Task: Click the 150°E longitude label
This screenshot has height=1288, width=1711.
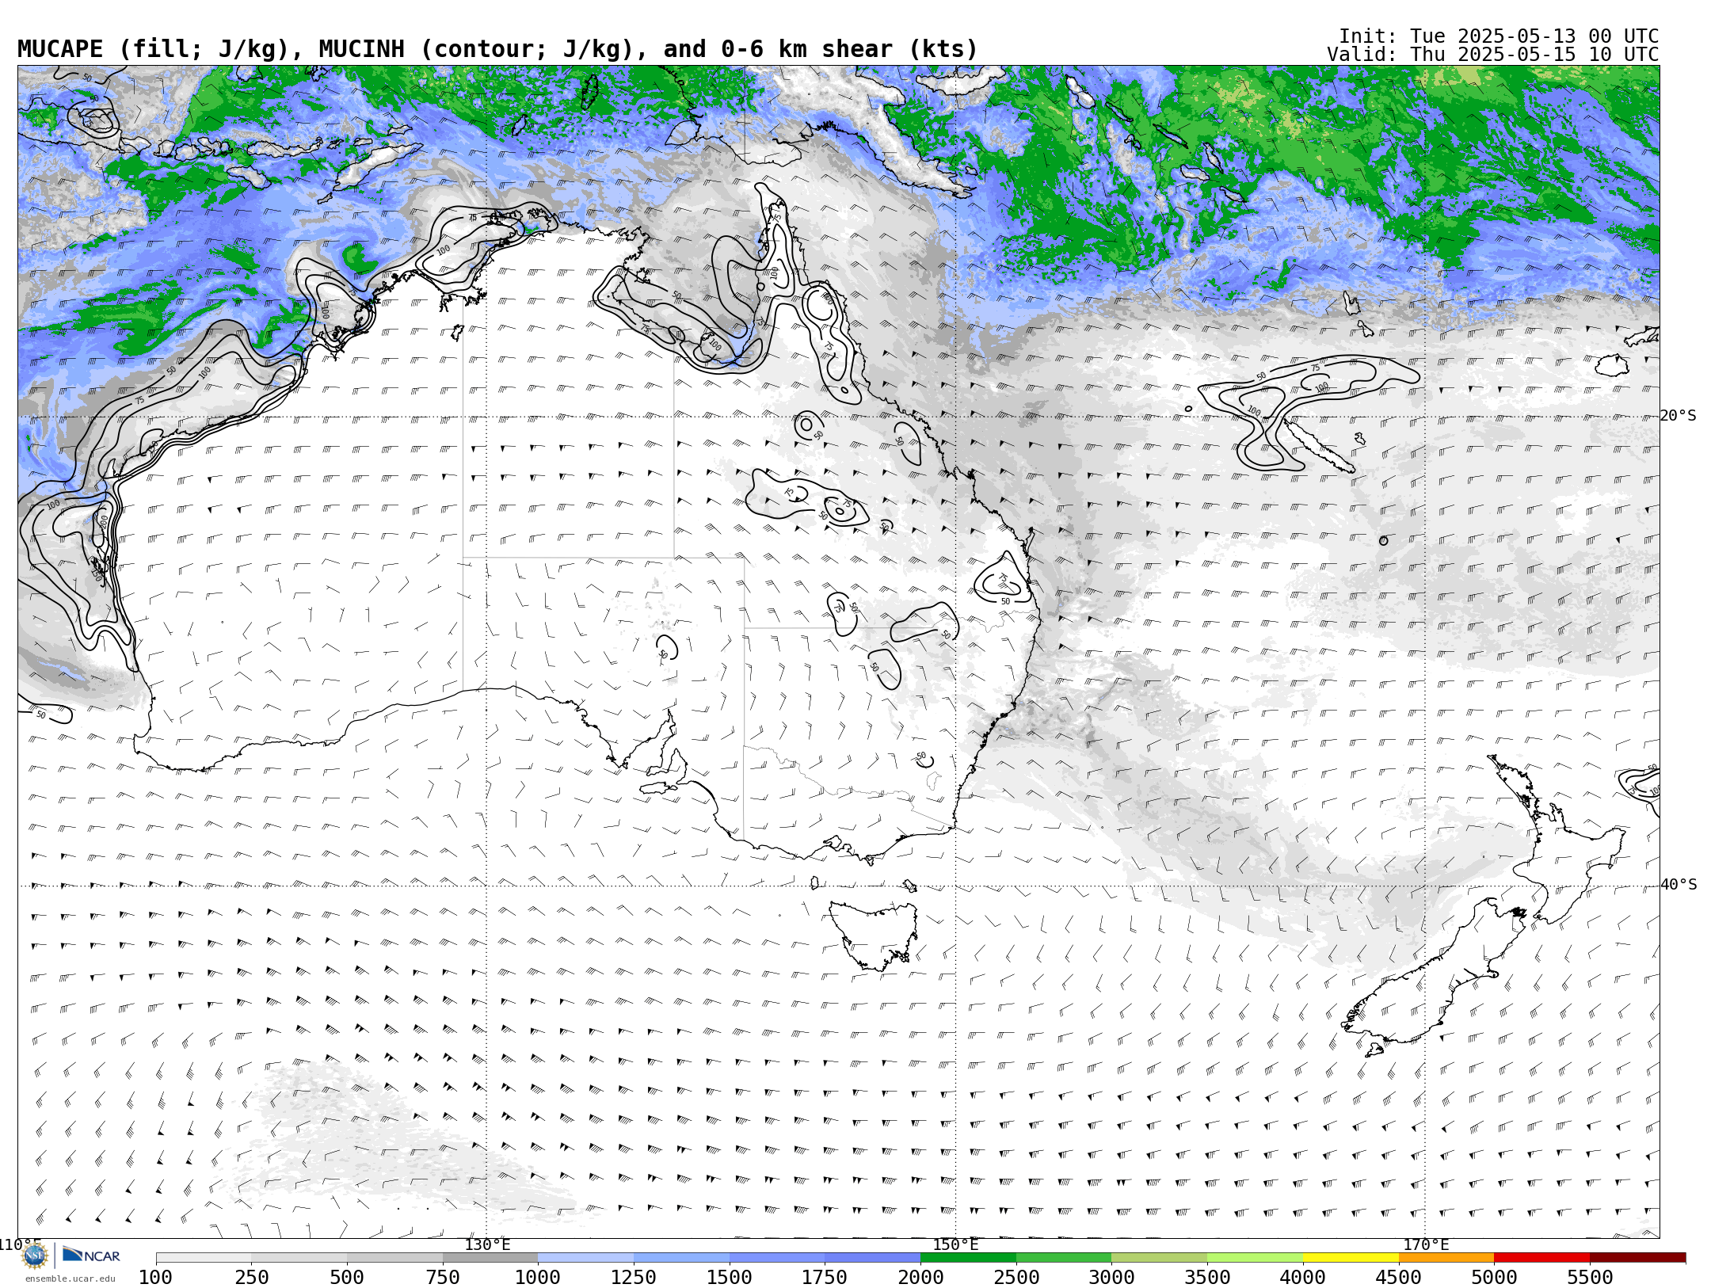Action: coord(955,1244)
